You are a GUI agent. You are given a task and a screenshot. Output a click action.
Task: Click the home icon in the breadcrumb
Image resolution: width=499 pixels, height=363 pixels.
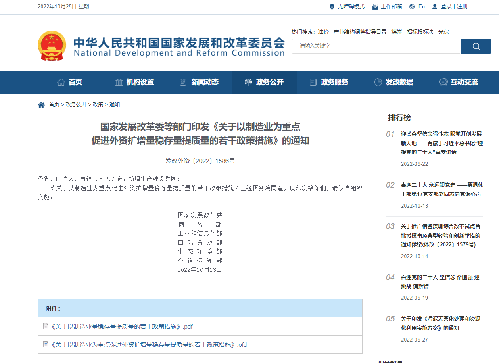click(x=41, y=104)
